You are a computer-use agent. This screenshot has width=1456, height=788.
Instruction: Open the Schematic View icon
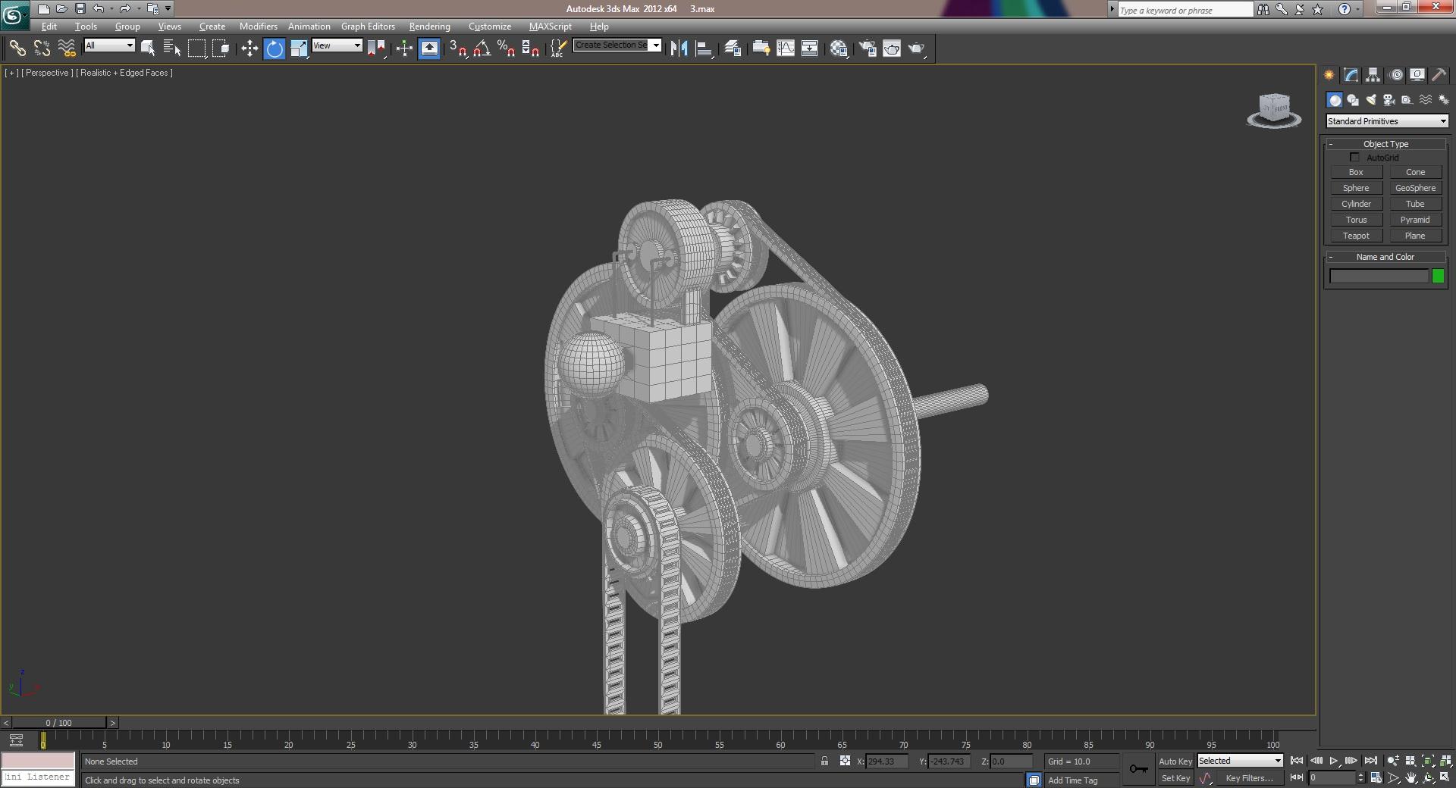tap(809, 48)
